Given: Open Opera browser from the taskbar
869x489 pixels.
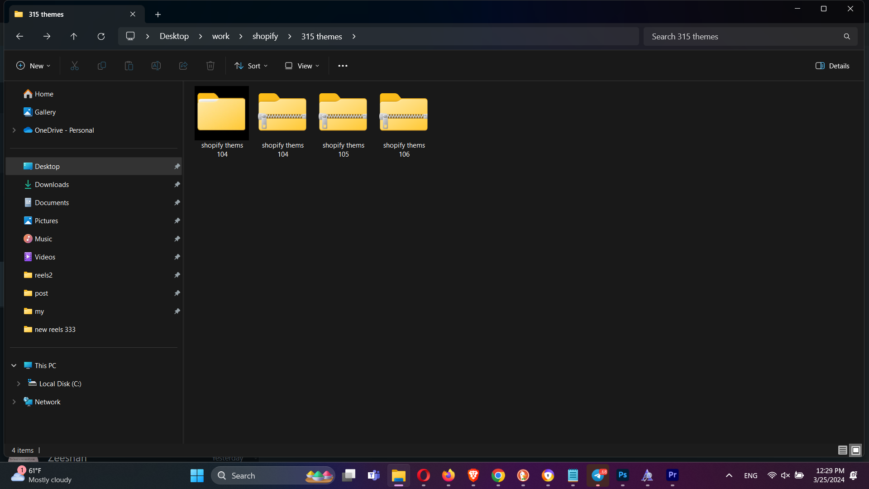Looking at the screenshot, I should 424,475.
